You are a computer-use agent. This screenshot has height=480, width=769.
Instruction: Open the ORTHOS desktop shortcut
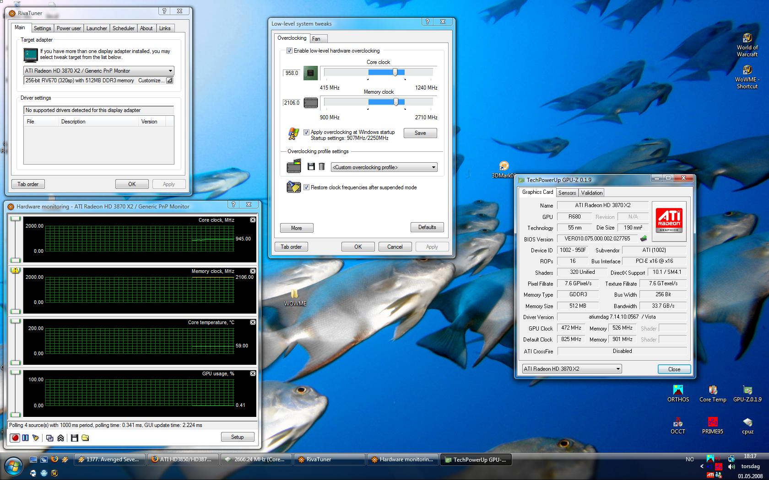pos(678,394)
